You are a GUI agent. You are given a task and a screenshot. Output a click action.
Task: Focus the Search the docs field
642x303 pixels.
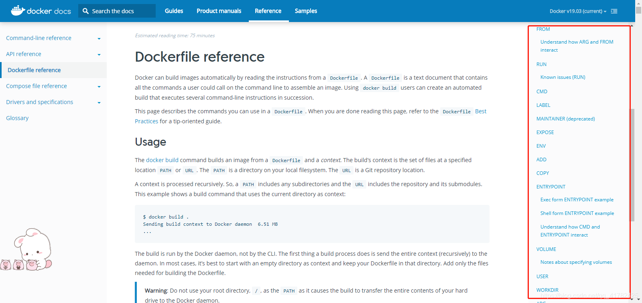(117, 11)
